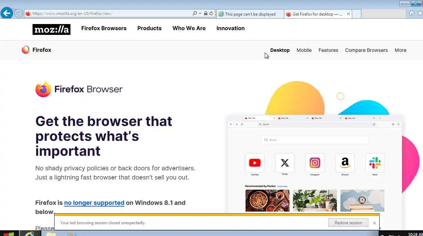
Task: Open a new blank tab
Action: point(357,14)
